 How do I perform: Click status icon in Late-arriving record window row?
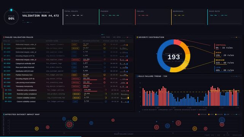[x=104, y=83]
